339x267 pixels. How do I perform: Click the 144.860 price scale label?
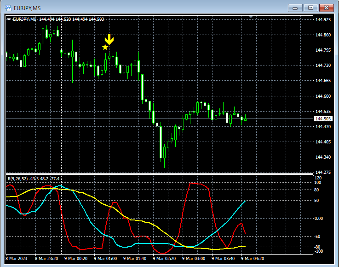[x=323, y=35]
